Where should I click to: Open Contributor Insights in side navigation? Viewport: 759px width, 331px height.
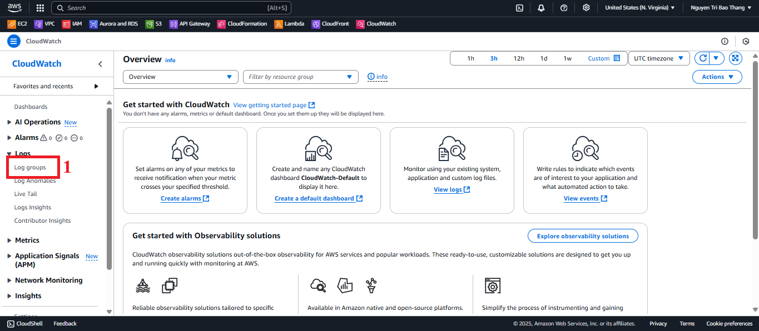coord(43,220)
